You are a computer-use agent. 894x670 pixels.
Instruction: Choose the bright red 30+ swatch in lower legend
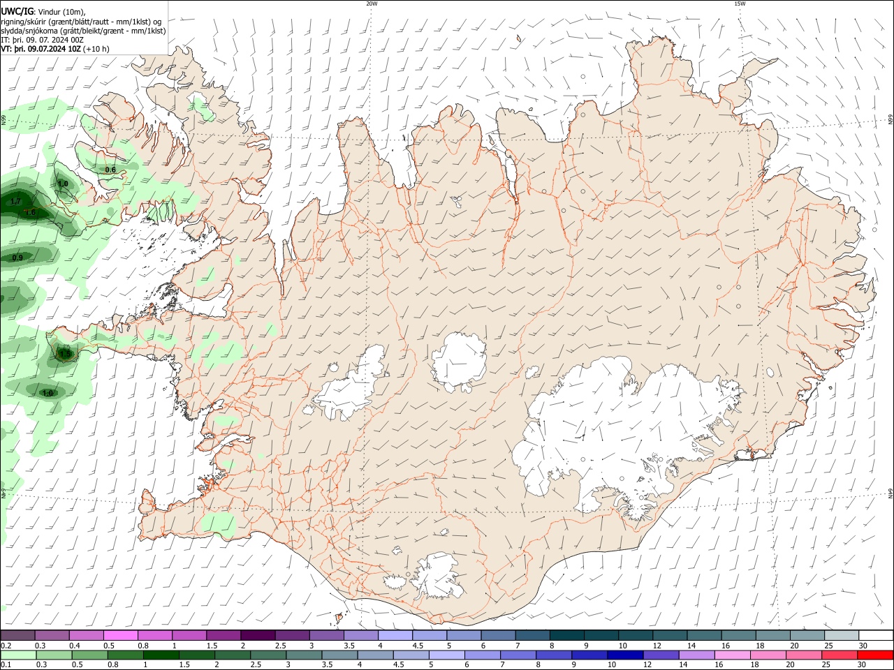[x=874, y=655]
